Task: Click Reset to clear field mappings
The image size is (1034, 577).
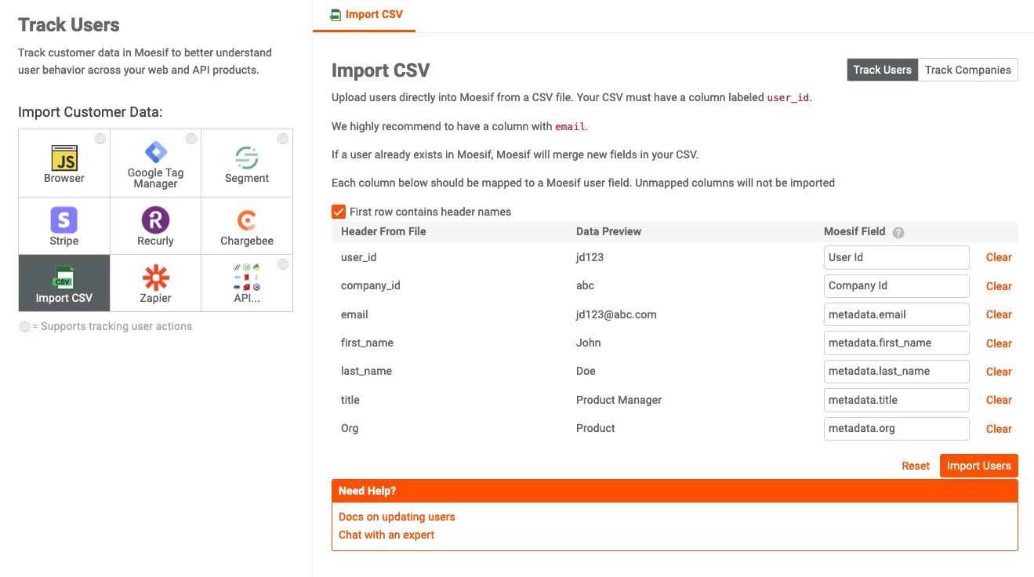Action: click(915, 465)
